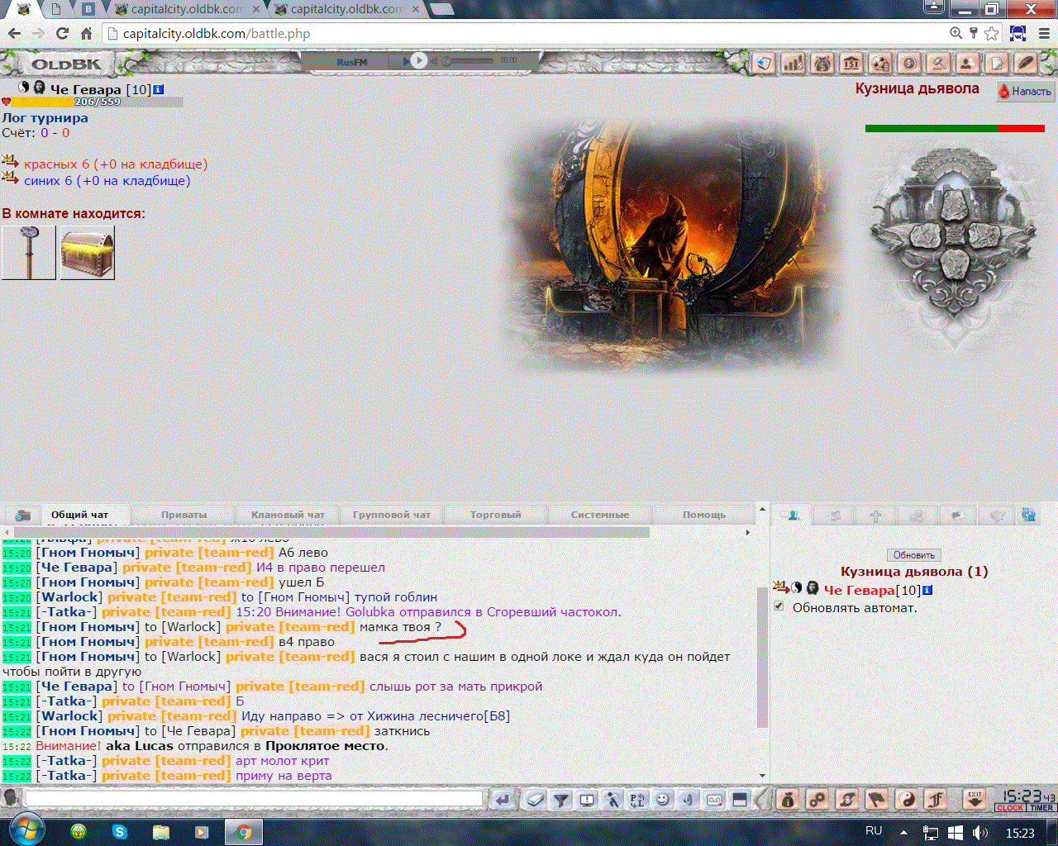Click the monitor alert icon in chat toolbar
Screen dimensions: 1058x846
[587, 799]
